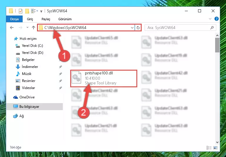Image resolution: width=226 pixels, height=157 pixels.
Task: Select the pntshape100.dll file name
Action: pos(99,73)
